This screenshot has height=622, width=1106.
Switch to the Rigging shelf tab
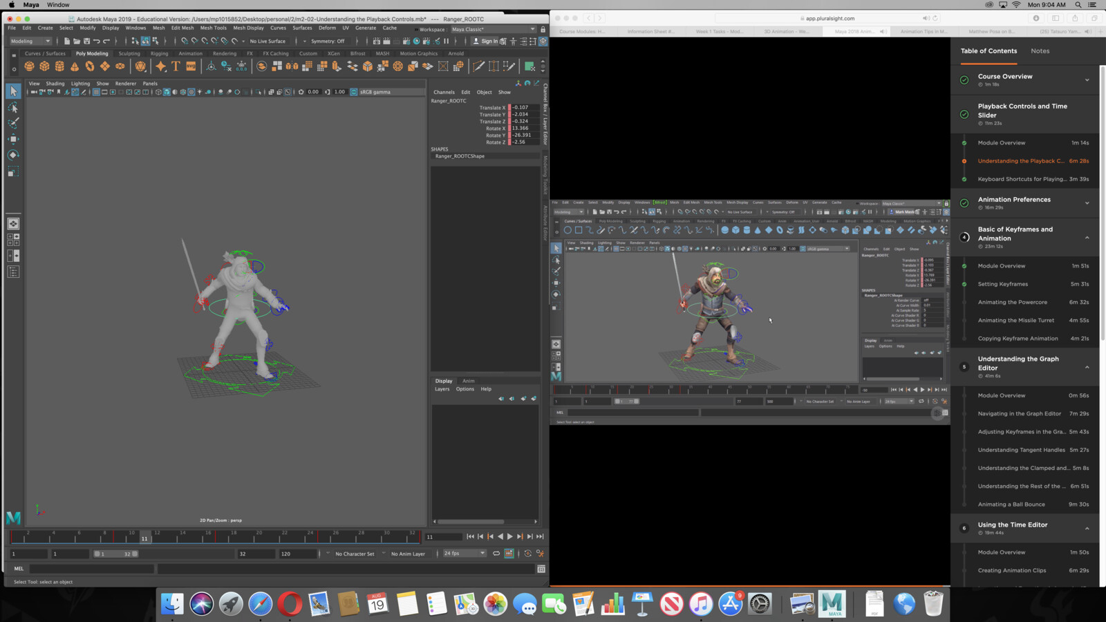[159, 53]
